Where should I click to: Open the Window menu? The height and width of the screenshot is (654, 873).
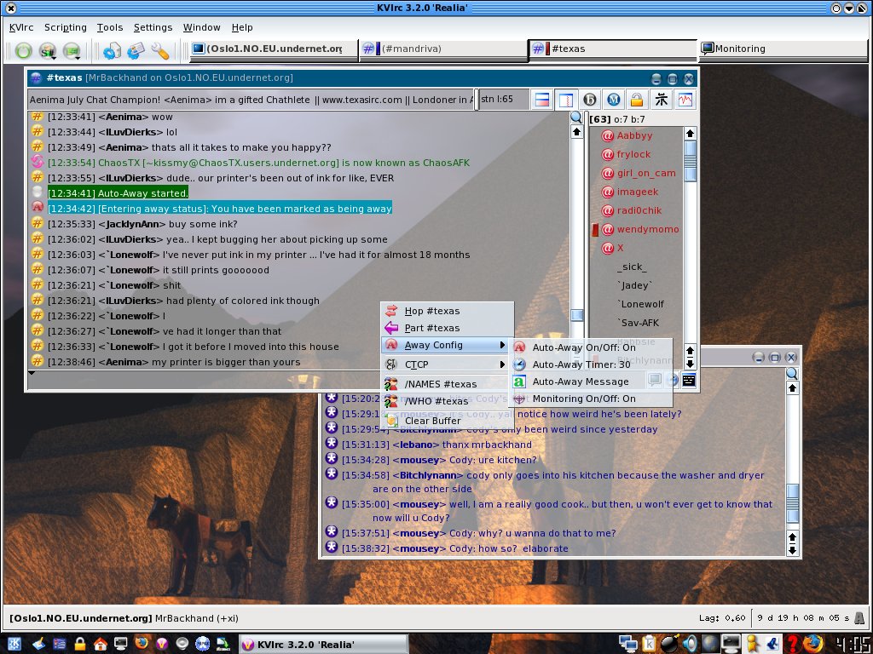201,27
